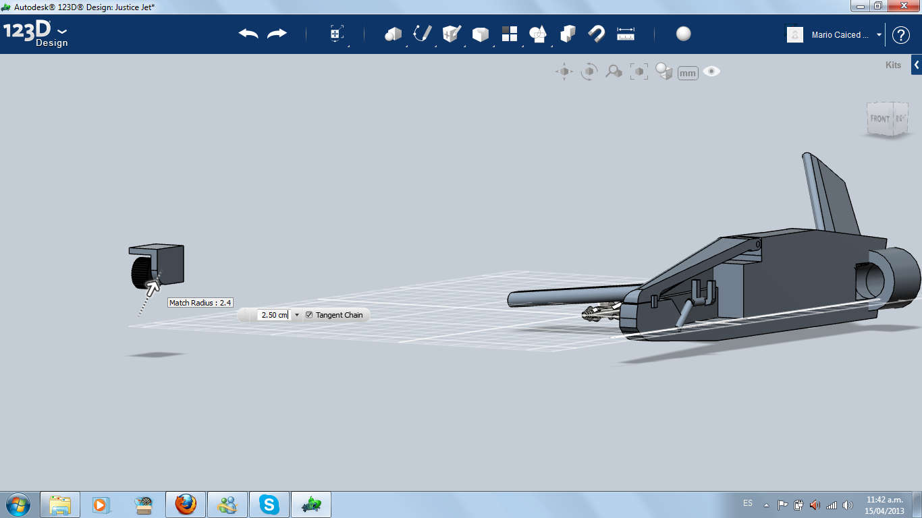Screen dimensions: 922x518
Task: Open the radius value dropdown arrow
Action: coord(297,315)
